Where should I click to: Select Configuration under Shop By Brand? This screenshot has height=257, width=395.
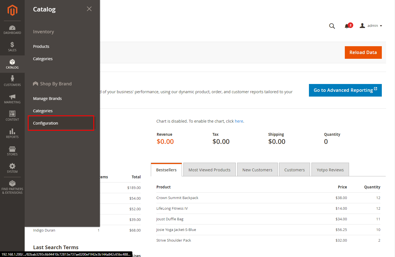coord(45,123)
